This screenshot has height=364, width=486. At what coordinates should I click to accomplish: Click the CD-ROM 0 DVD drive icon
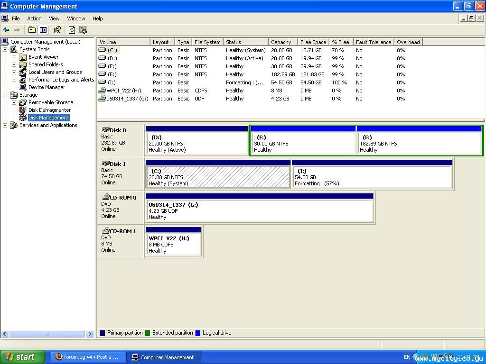point(105,197)
